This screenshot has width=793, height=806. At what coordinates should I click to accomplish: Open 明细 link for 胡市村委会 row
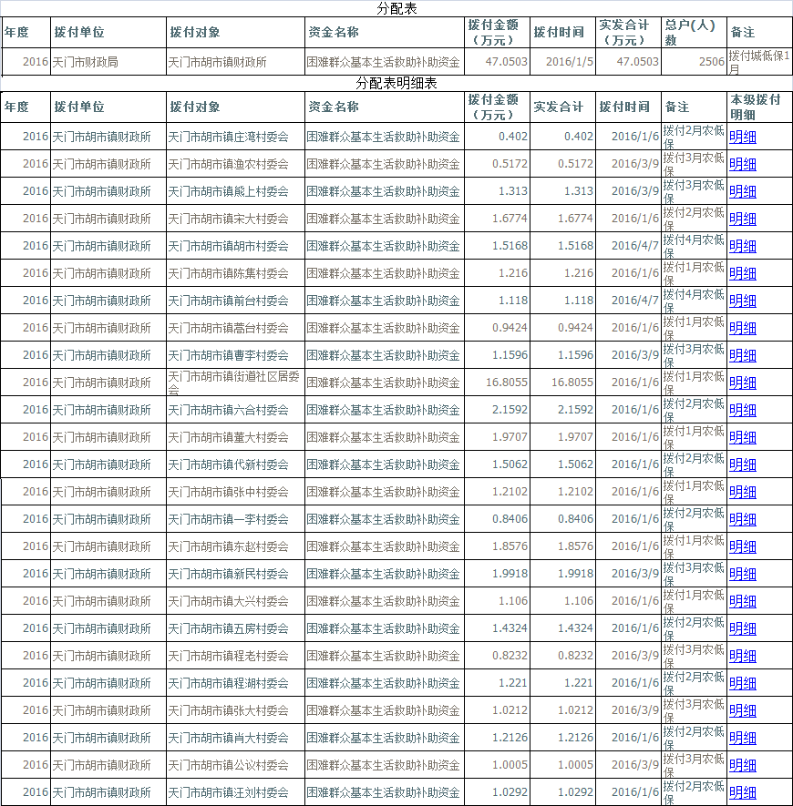click(x=743, y=246)
